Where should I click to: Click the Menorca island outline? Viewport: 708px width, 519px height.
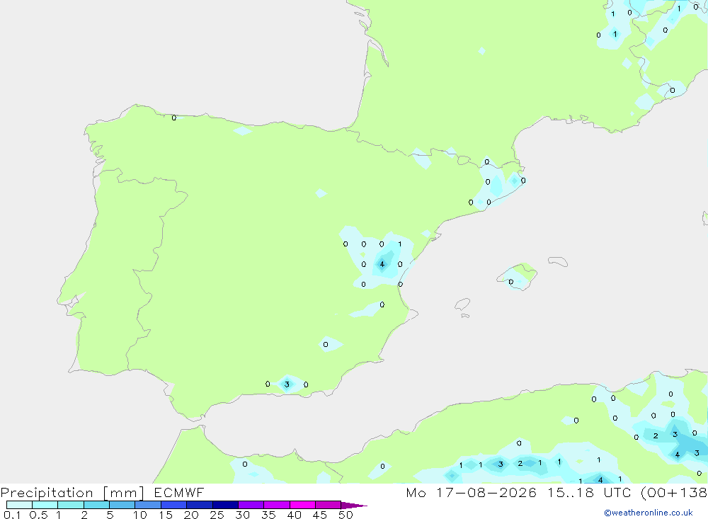tap(558, 261)
